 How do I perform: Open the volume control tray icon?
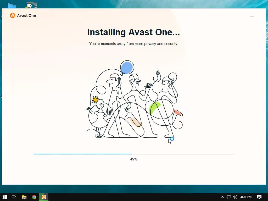[235, 197]
